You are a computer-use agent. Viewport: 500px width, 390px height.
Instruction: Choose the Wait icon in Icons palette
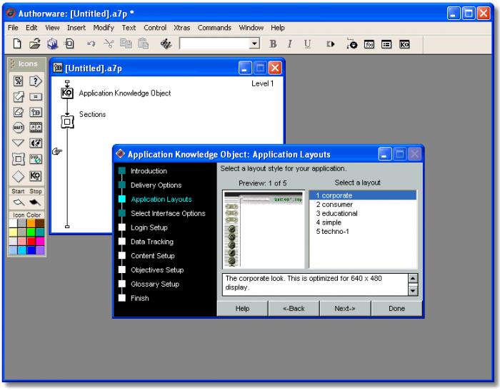click(x=18, y=128)
